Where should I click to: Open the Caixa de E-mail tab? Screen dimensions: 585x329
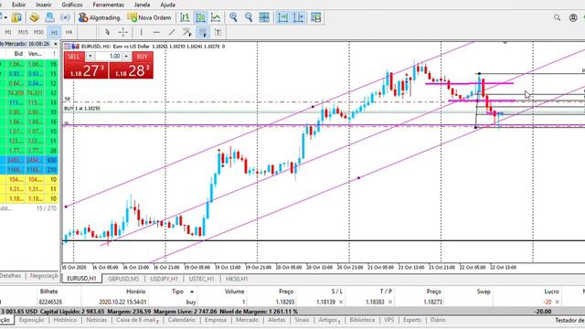point(137,320)
